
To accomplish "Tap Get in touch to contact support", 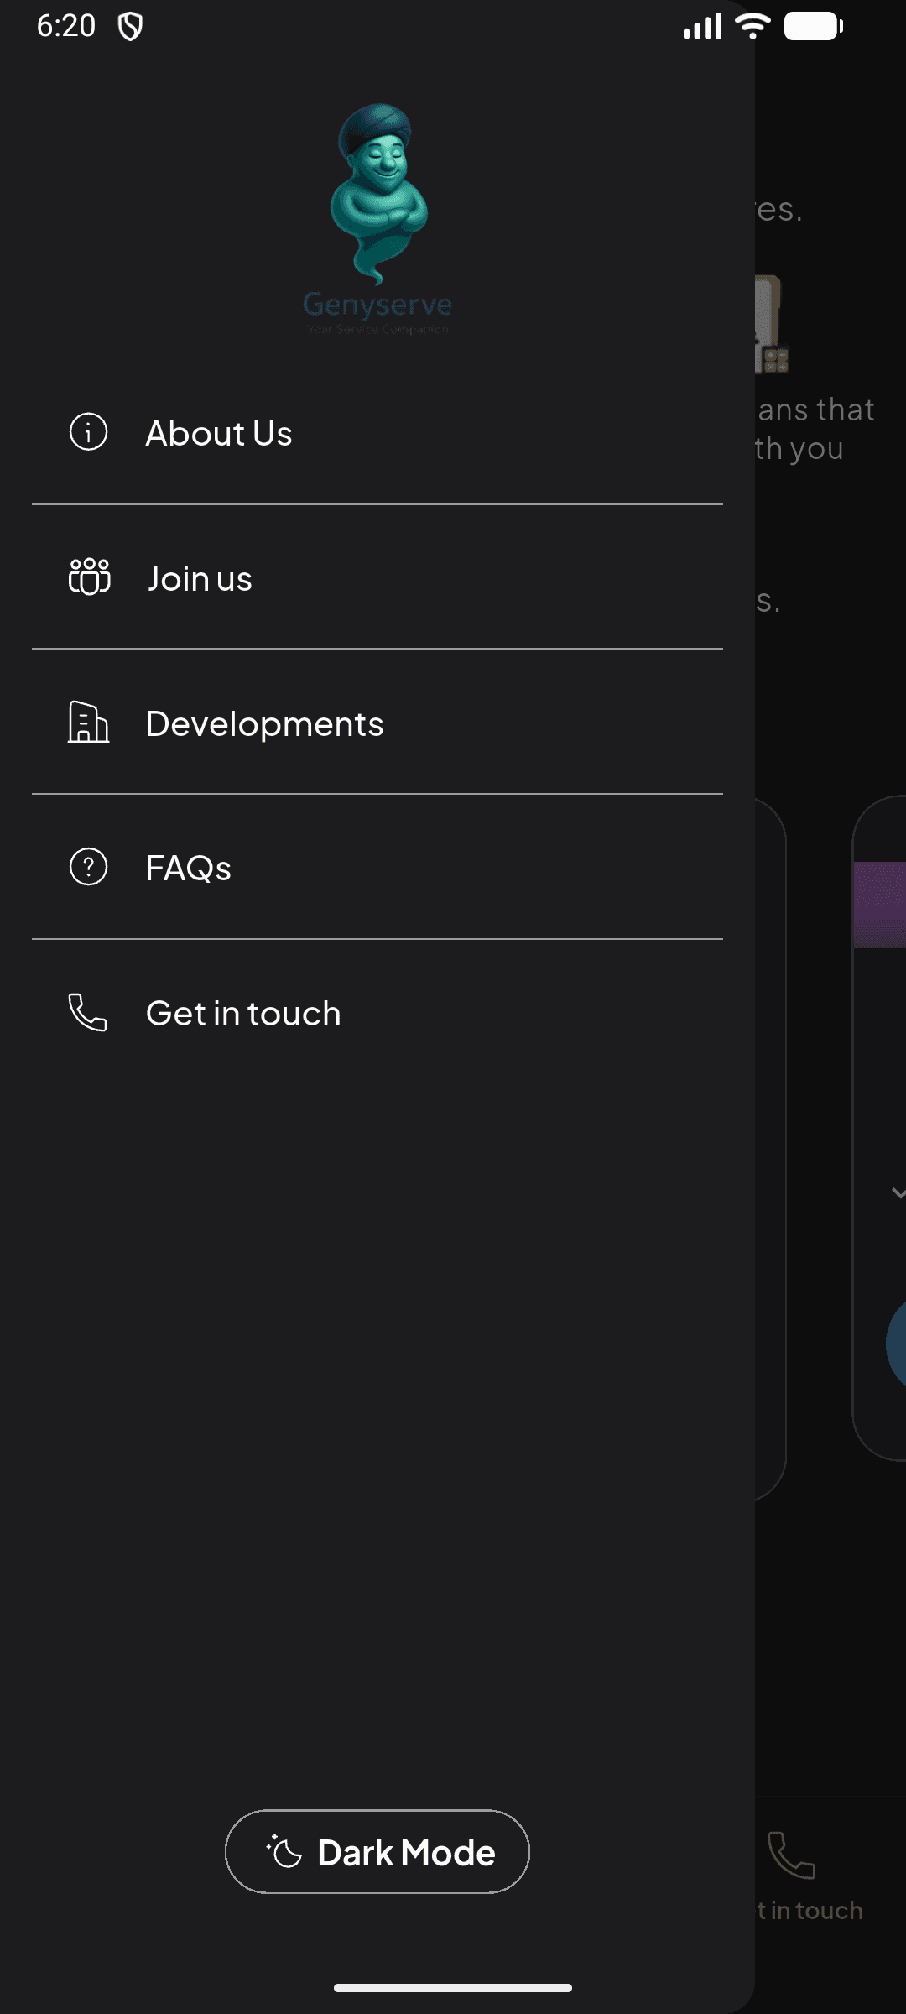I will (x=242, y=1013).
